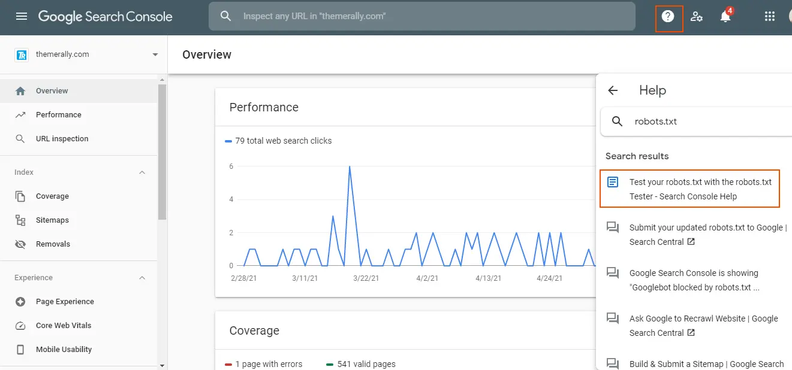792x370 pixels.
Task: Click the Inspect any URL search field
Action: tap(421, 16)
